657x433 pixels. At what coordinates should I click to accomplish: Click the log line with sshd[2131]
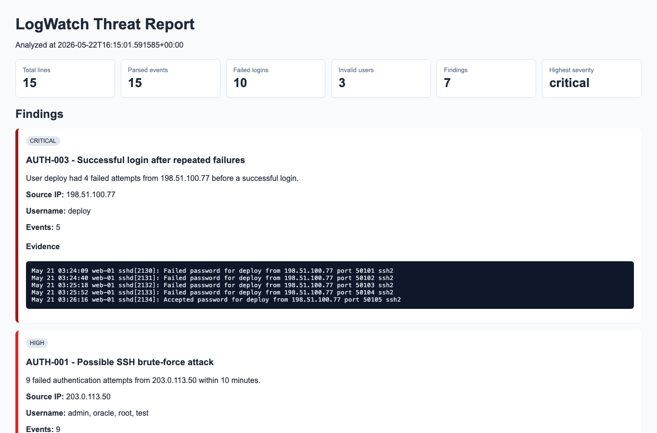(x=212, y=278)
